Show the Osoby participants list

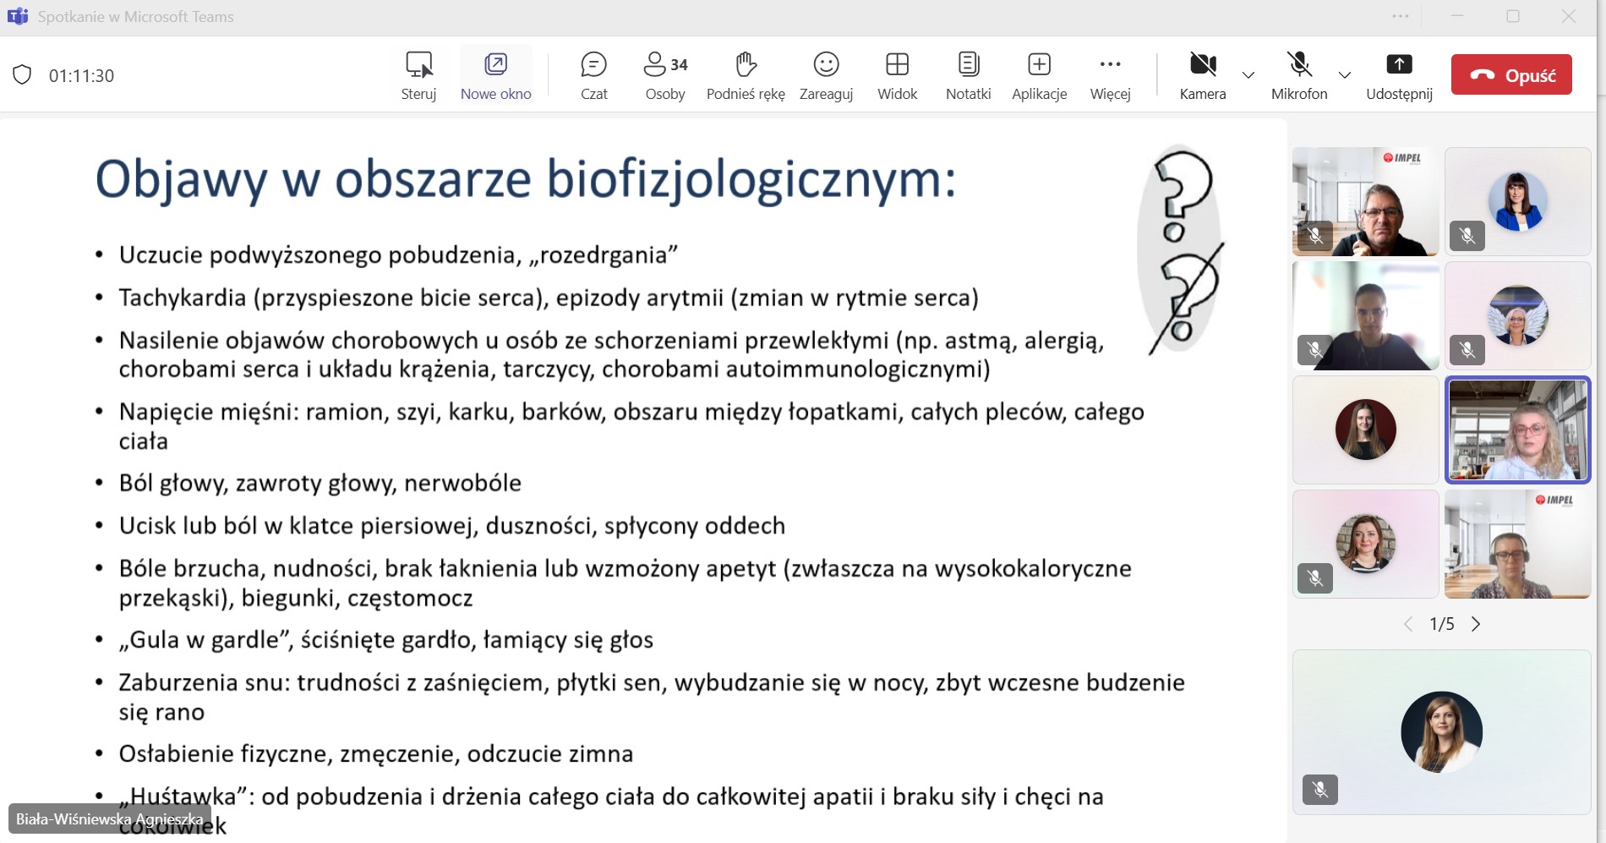(x=665, y=75)
